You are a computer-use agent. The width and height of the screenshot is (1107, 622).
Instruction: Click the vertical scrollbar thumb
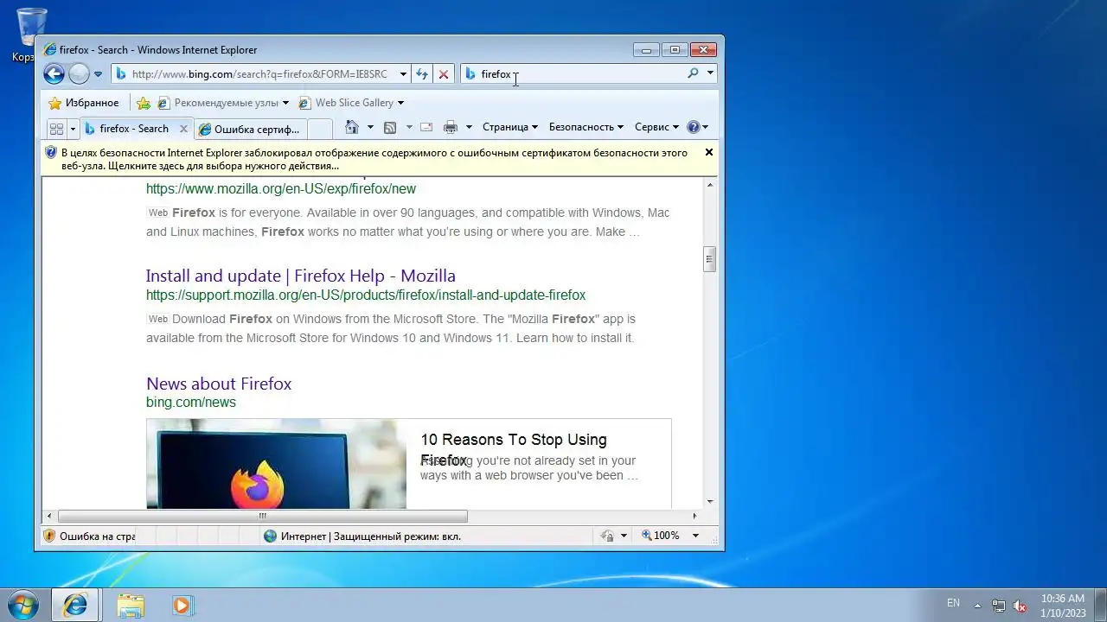point(710,259)
